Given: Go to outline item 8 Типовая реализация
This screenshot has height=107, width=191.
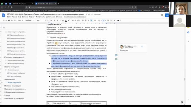Looking at the screenshot, I should 12,86.
